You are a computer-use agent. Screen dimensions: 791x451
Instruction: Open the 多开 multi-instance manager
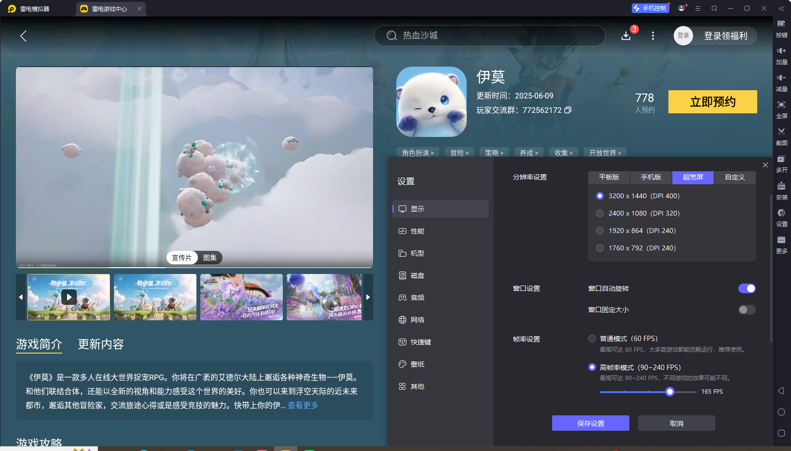[782, 164]
